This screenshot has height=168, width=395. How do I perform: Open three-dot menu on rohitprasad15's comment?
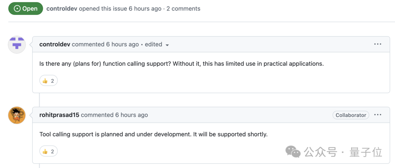pos(378,115)
